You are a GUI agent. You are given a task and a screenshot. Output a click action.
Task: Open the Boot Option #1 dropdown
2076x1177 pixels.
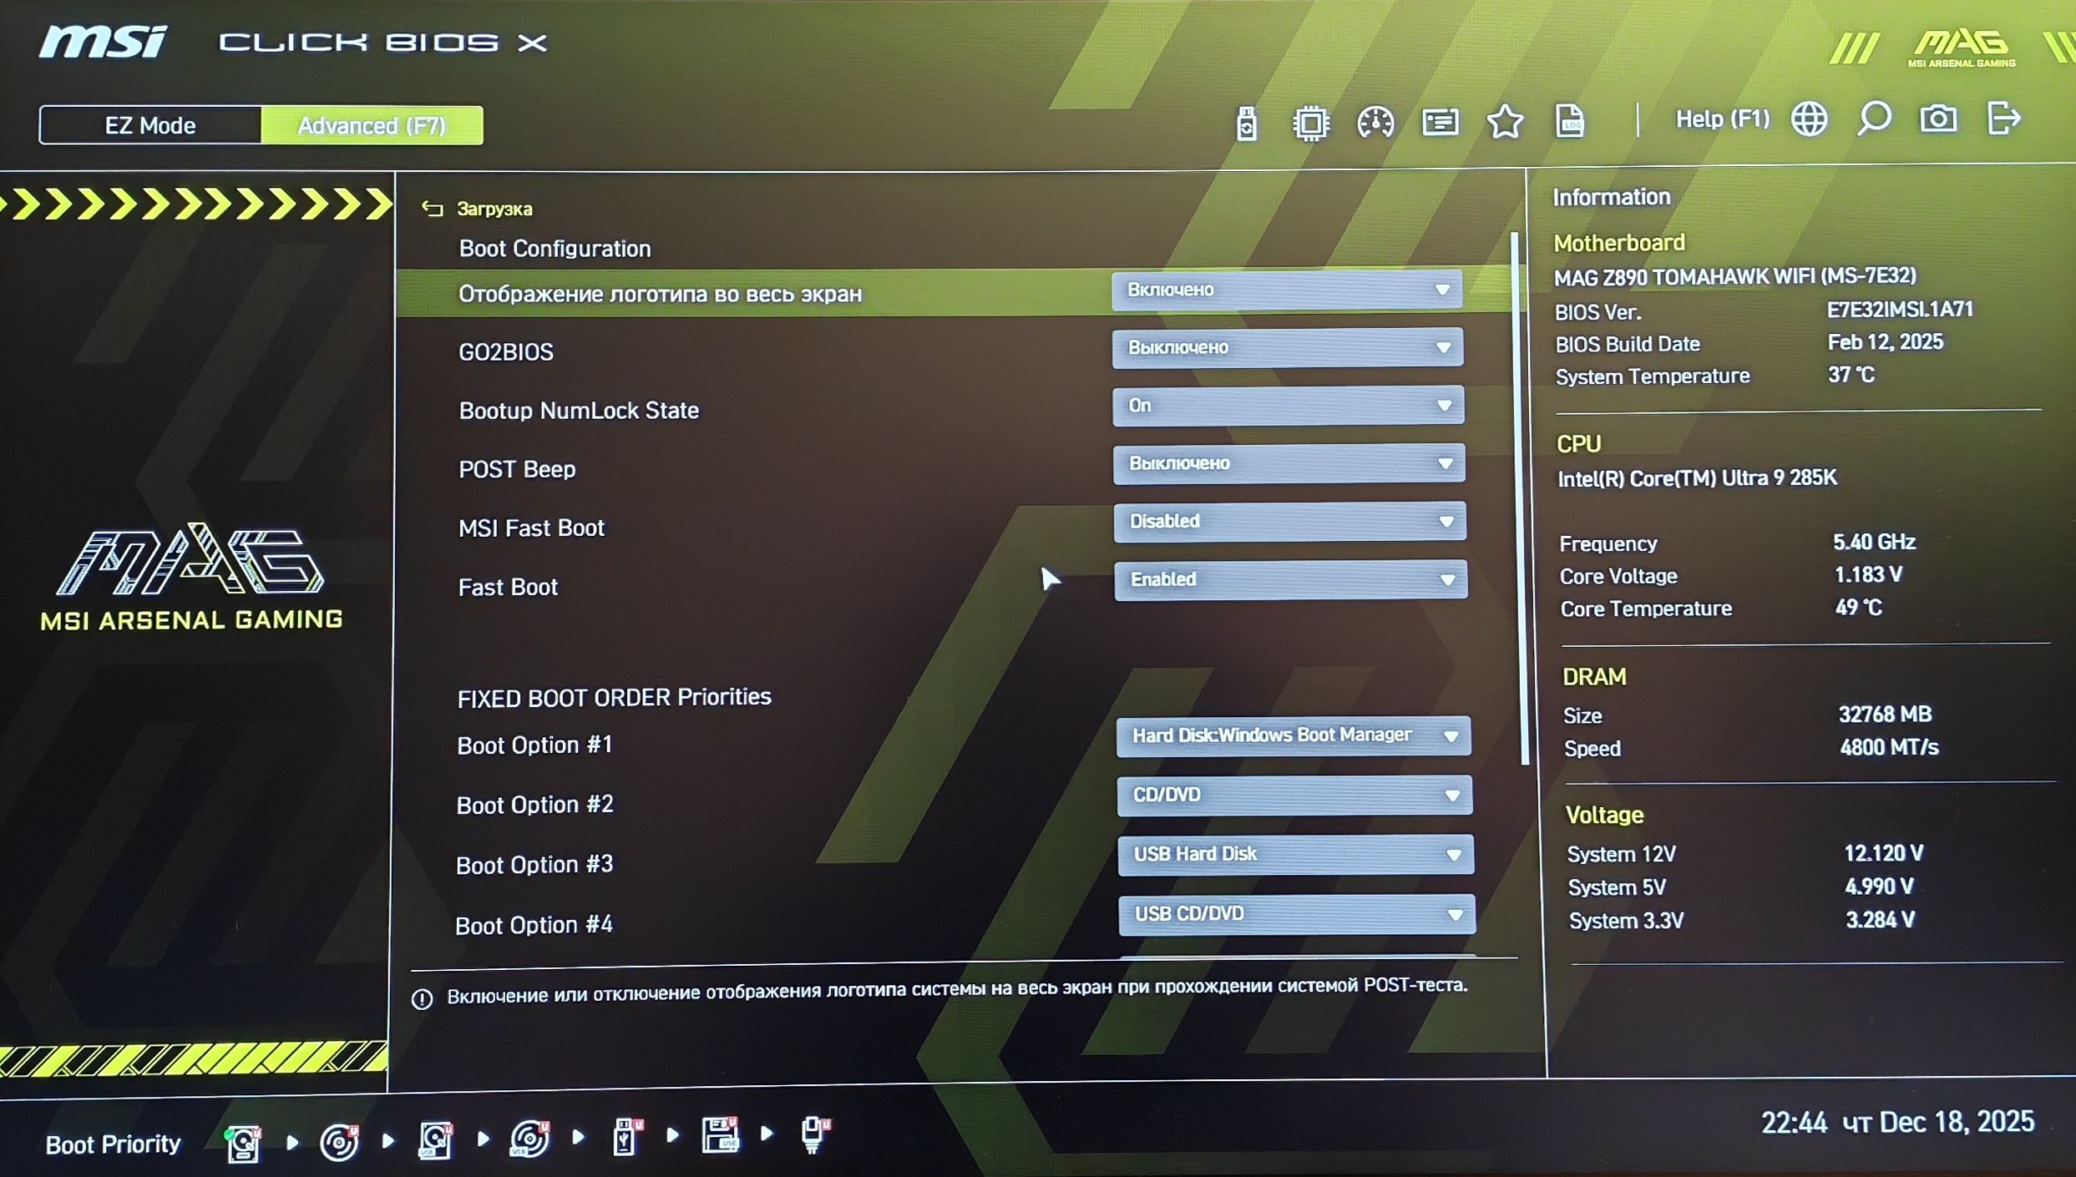1294,735
